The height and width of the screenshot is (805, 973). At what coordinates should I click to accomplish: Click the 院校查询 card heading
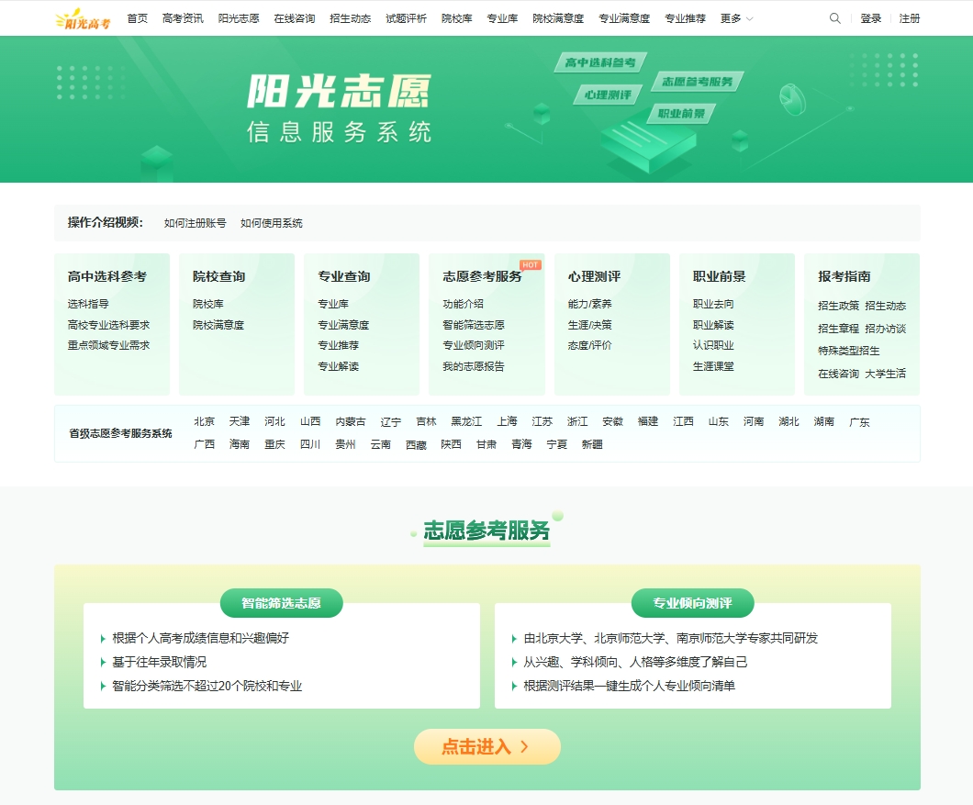pos(218,276)
